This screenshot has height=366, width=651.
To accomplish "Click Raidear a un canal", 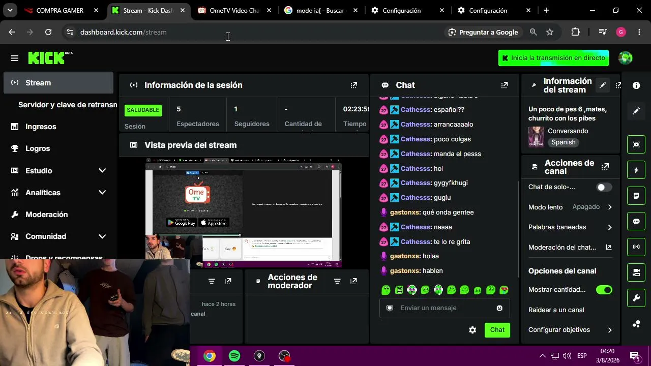I will tap(556, 310).
